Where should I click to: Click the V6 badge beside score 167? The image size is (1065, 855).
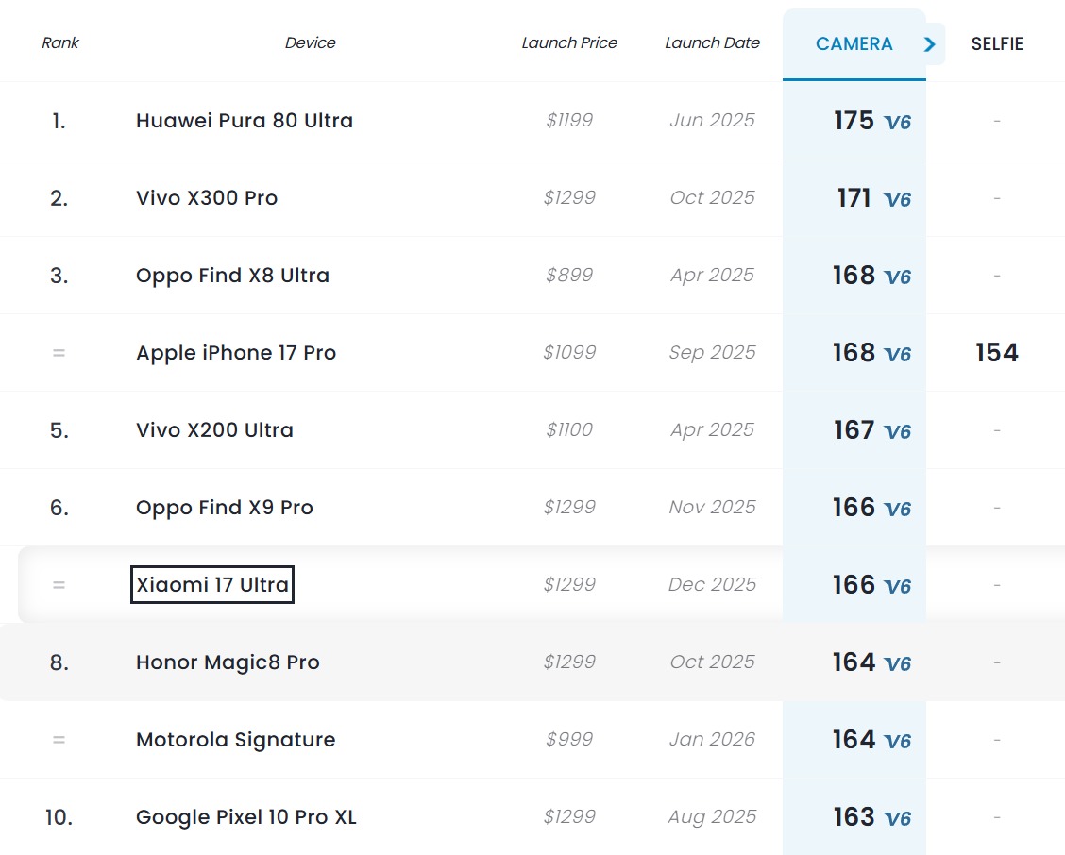[x=897, y=432]
